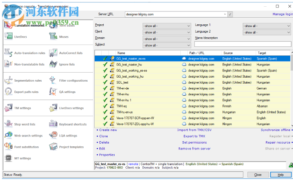Click the Manage login link
Screen dimensions: 293x182
[x=282, y=14]
